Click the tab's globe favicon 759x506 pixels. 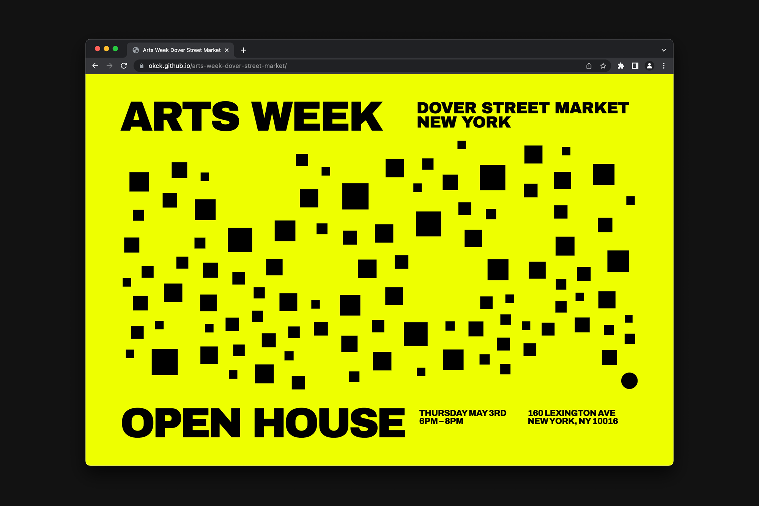135,50
